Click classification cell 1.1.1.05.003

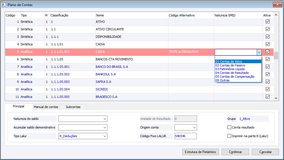pyautogui.click(x=73, y=82)
